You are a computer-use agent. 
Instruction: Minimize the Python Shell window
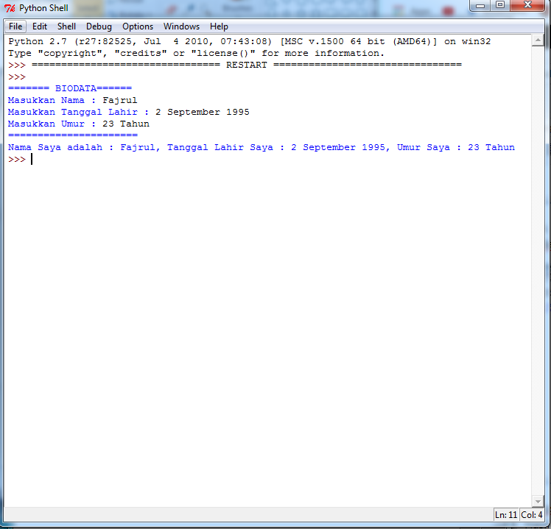pos(480,6)
